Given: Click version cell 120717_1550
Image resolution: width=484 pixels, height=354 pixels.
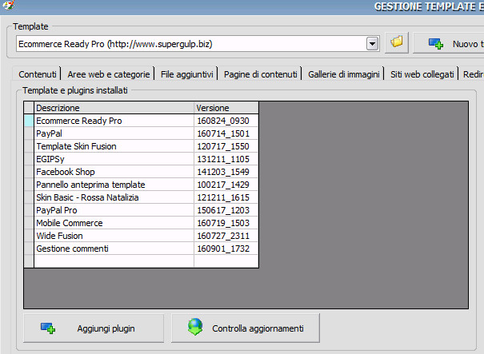Looking at the screenshot, I should [x=226, y=146].
